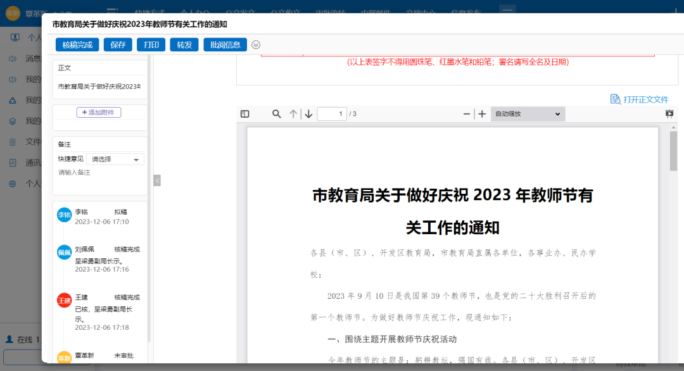The height and width of the screenshot is (371, 684).
Task: Expand the 快捷意见 请选择 dropdown
Action: click(115, 159)
